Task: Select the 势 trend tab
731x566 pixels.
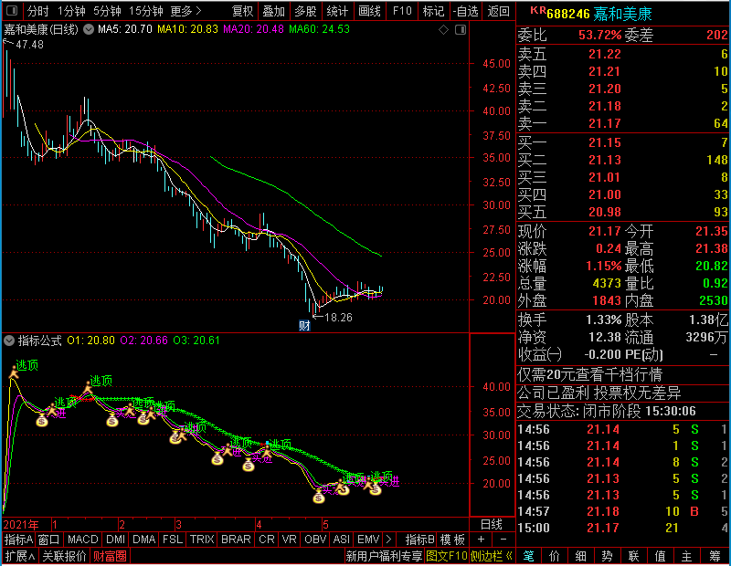Action: (608, 556)
